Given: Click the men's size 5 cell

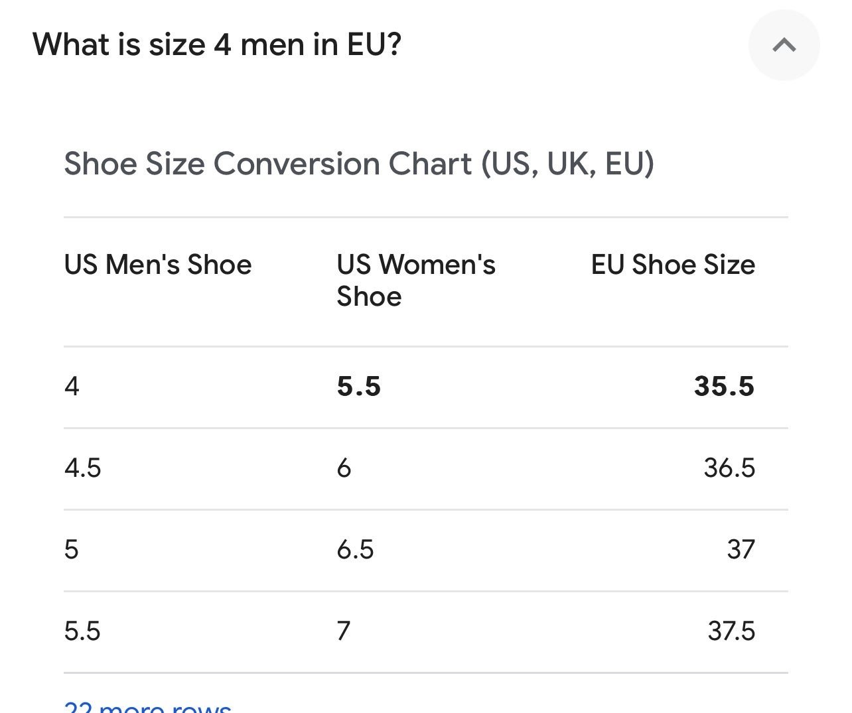Looking at the screenshot, I should 72,550.
